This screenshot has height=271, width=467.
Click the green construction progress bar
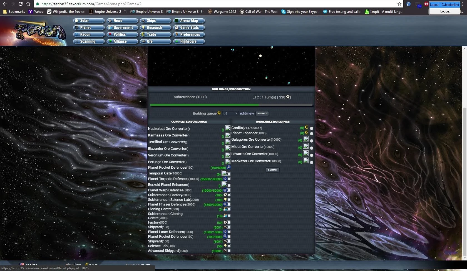click(204, 105)
